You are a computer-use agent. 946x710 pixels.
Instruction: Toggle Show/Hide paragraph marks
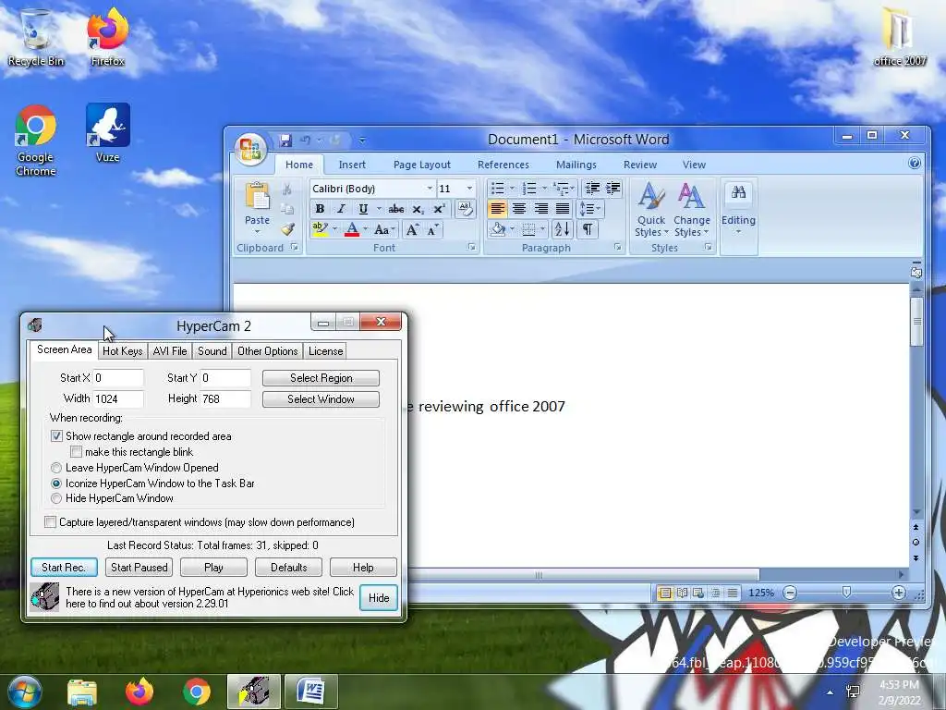tap(587, 229)
